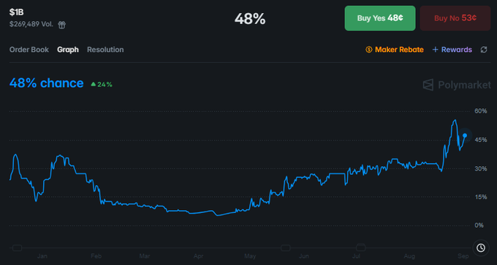
Task: Click the Apr month label
Action: [198, 256]
